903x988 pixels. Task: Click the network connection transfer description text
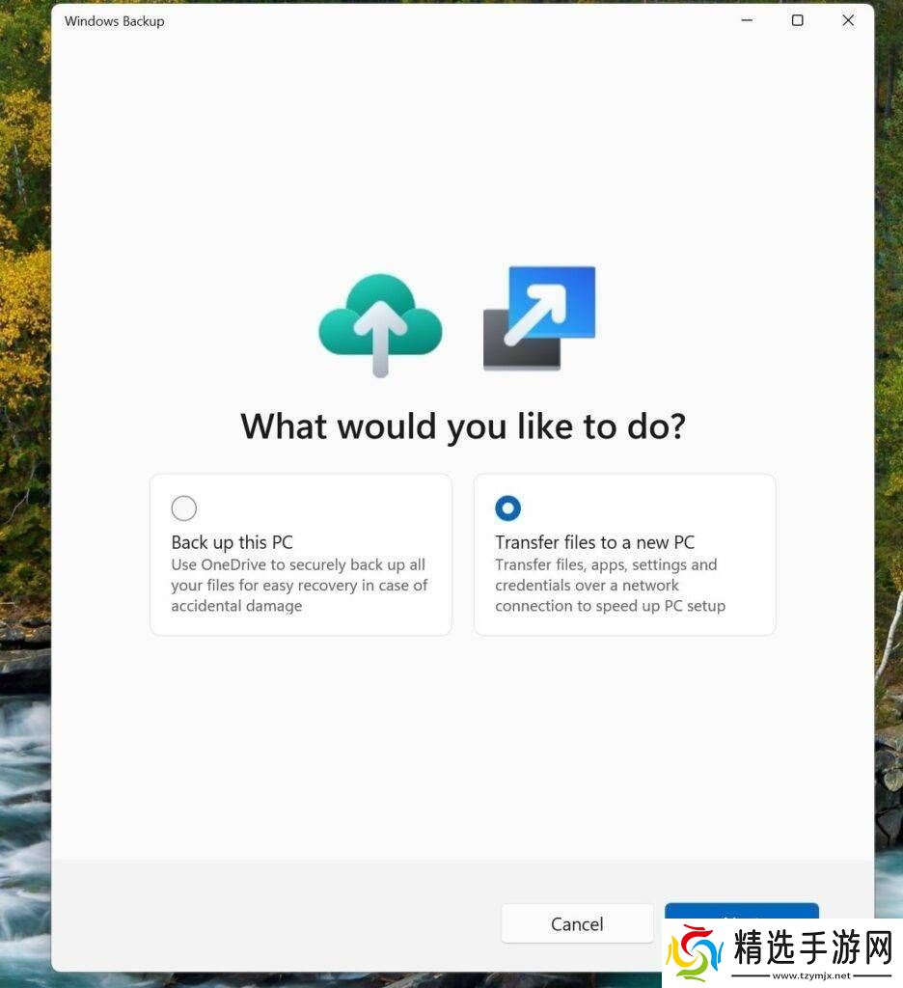point(610,586)
